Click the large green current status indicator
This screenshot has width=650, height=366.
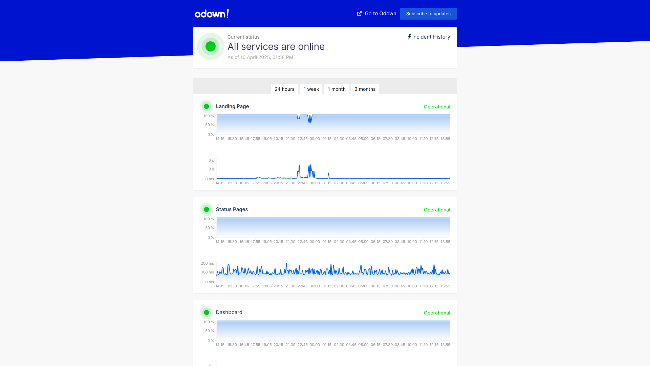[x=211, y=46]
